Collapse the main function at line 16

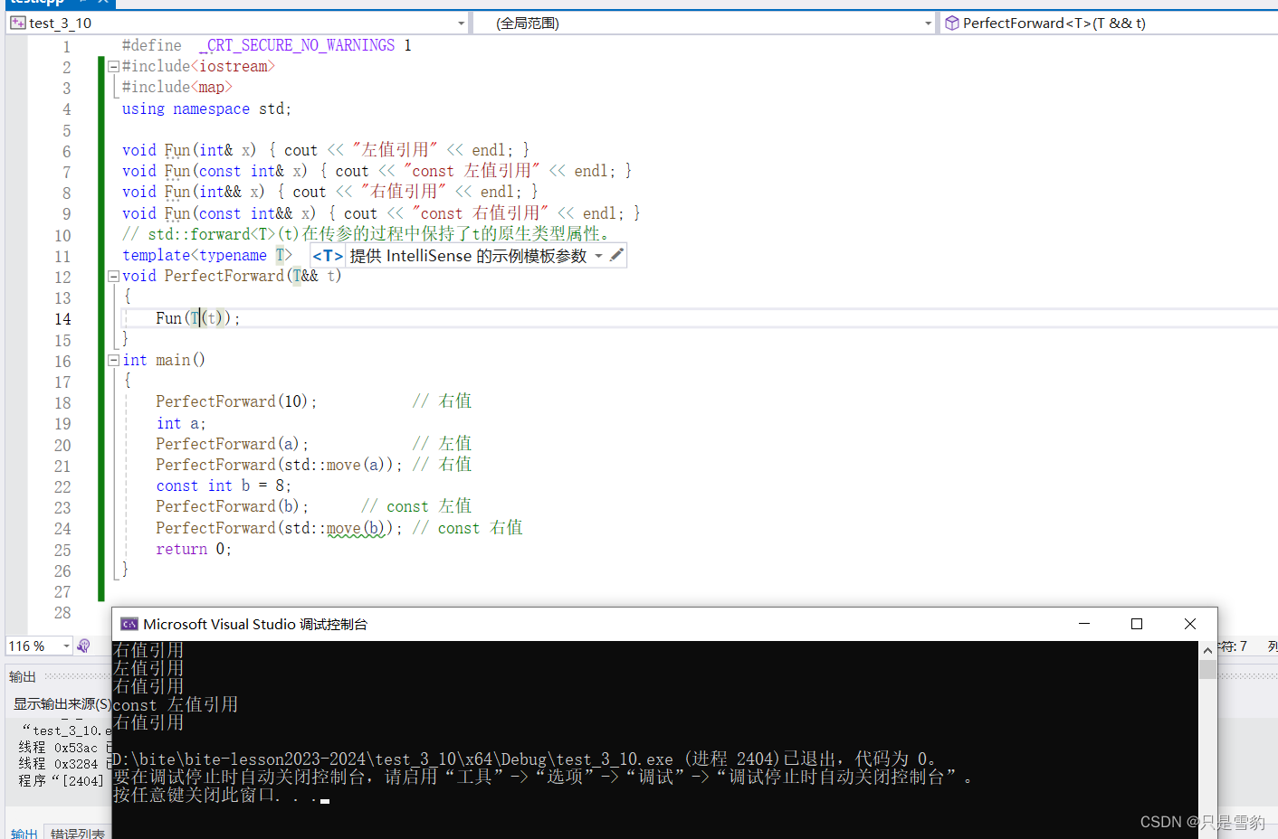coord(113,360)
